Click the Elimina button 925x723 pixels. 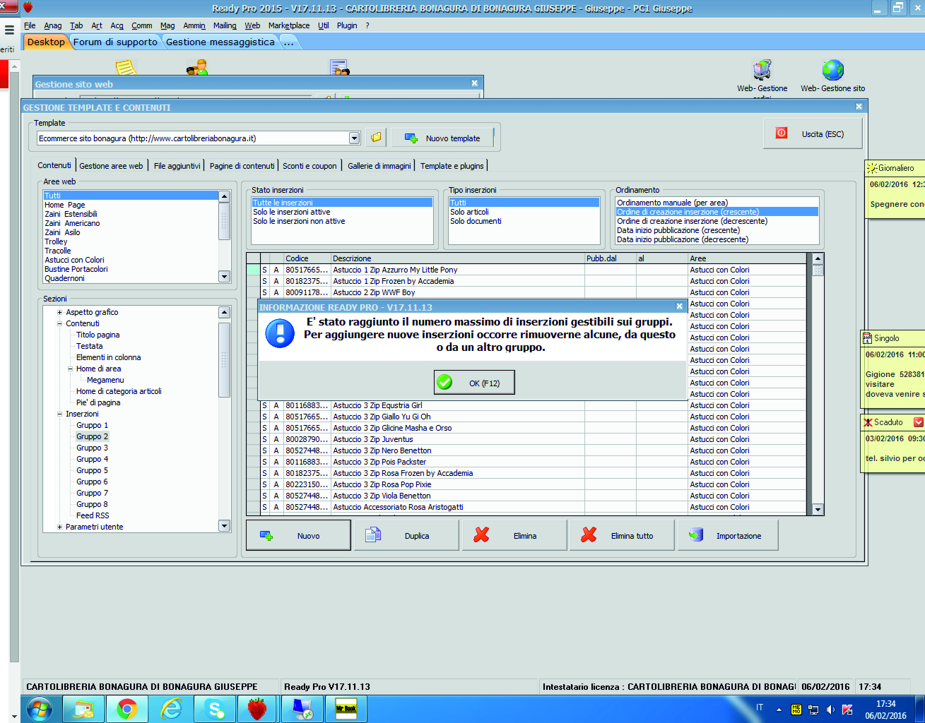pyautogui.click(x=514, y=536)
